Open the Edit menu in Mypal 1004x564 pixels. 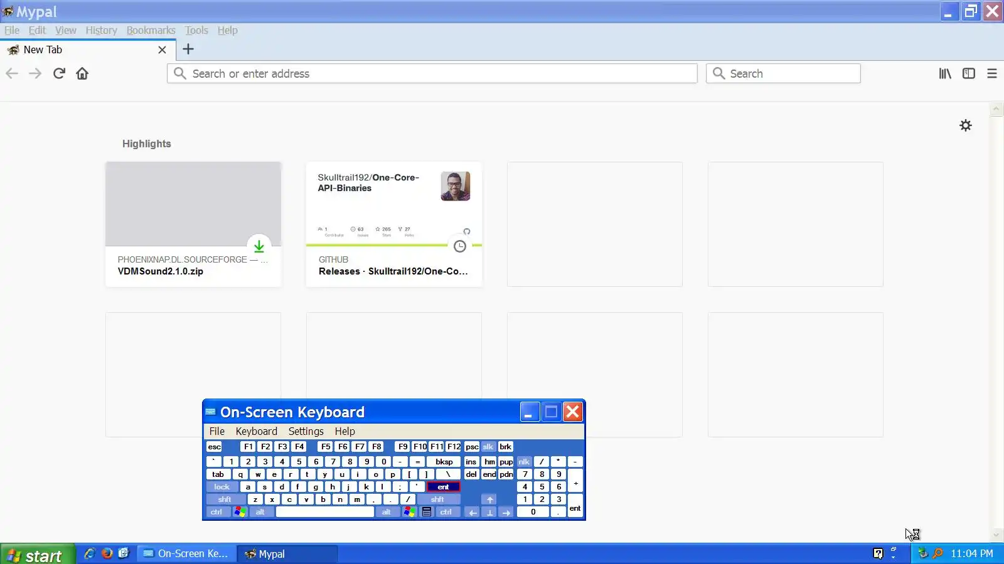(37, 30)
